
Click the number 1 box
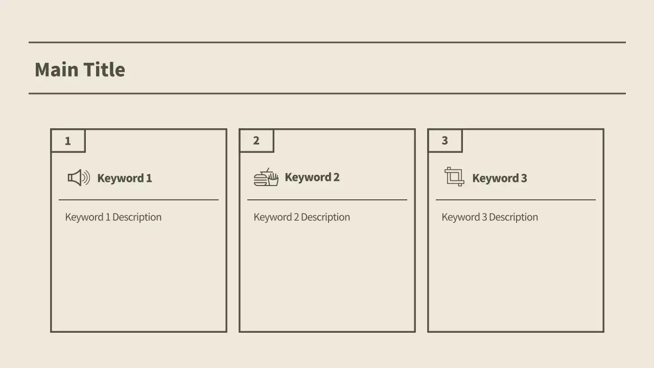click(x=68, y=141)
